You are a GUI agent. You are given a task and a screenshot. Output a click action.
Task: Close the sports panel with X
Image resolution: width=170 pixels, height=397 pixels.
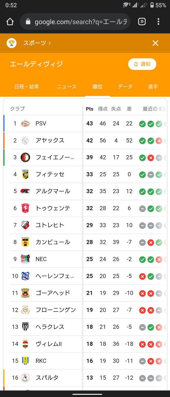tap(155, 43)
